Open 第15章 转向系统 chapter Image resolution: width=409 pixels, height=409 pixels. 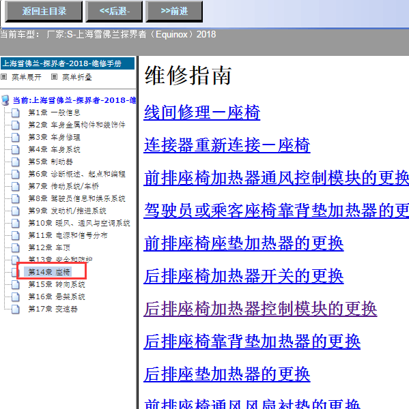pyautogui.click(x=57, y=284)
